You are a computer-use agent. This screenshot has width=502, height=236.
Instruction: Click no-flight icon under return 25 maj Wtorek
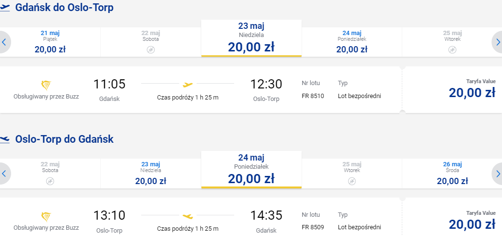(x=352, y=181)
